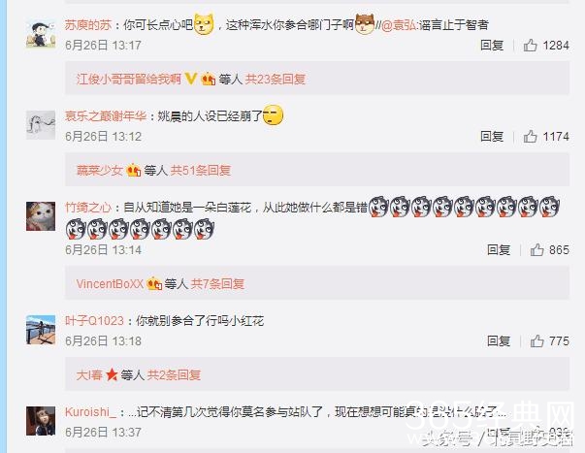Screen dimensions: 585x453
Task: Like the comment with 1174 likes
Action: (x=530, y=137)
